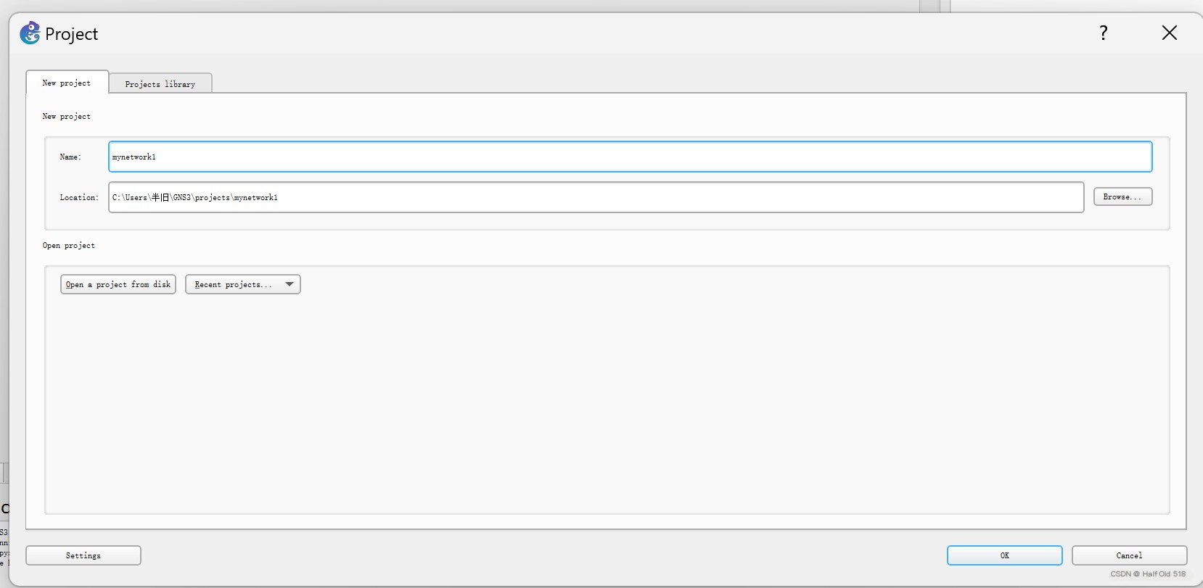The image size is (1203, 588).
Task: Dismiss the dialog with Cancel
Action: 1129,555
